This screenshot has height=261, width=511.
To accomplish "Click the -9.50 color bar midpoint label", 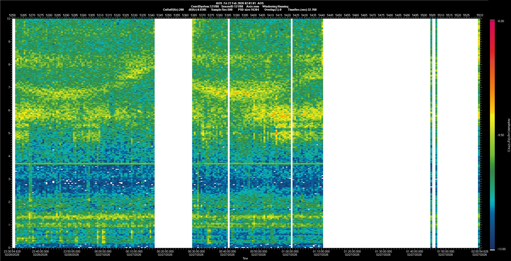I will [500, 135].
